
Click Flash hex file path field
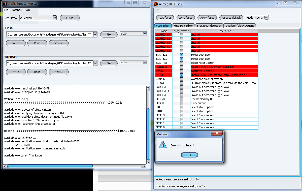(50, 35)
